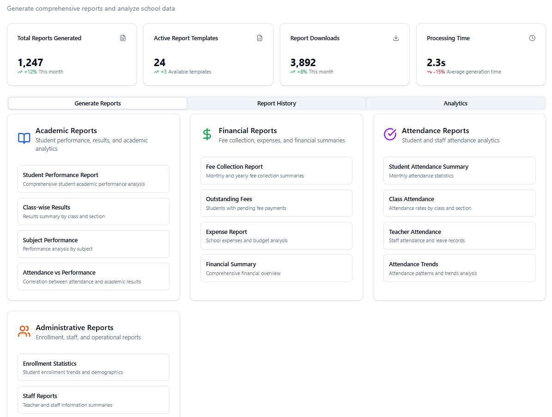Viewport: 552px width, 417px height.
Task: Open the Report History tab
Action: (x=276, y=103)
